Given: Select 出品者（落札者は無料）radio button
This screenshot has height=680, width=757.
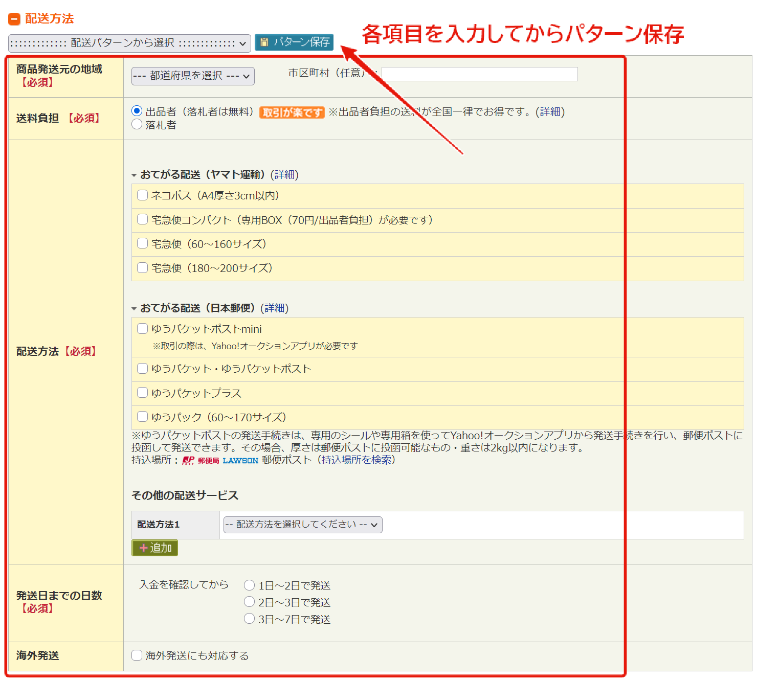Looking at the screenshot, I should [137, 111].
